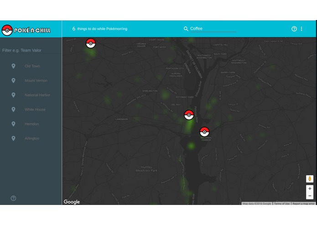The width and height of the screenshot is (317, 225).
Task: Click the Capitol Hill map label
Action: (x=221, y=45)
